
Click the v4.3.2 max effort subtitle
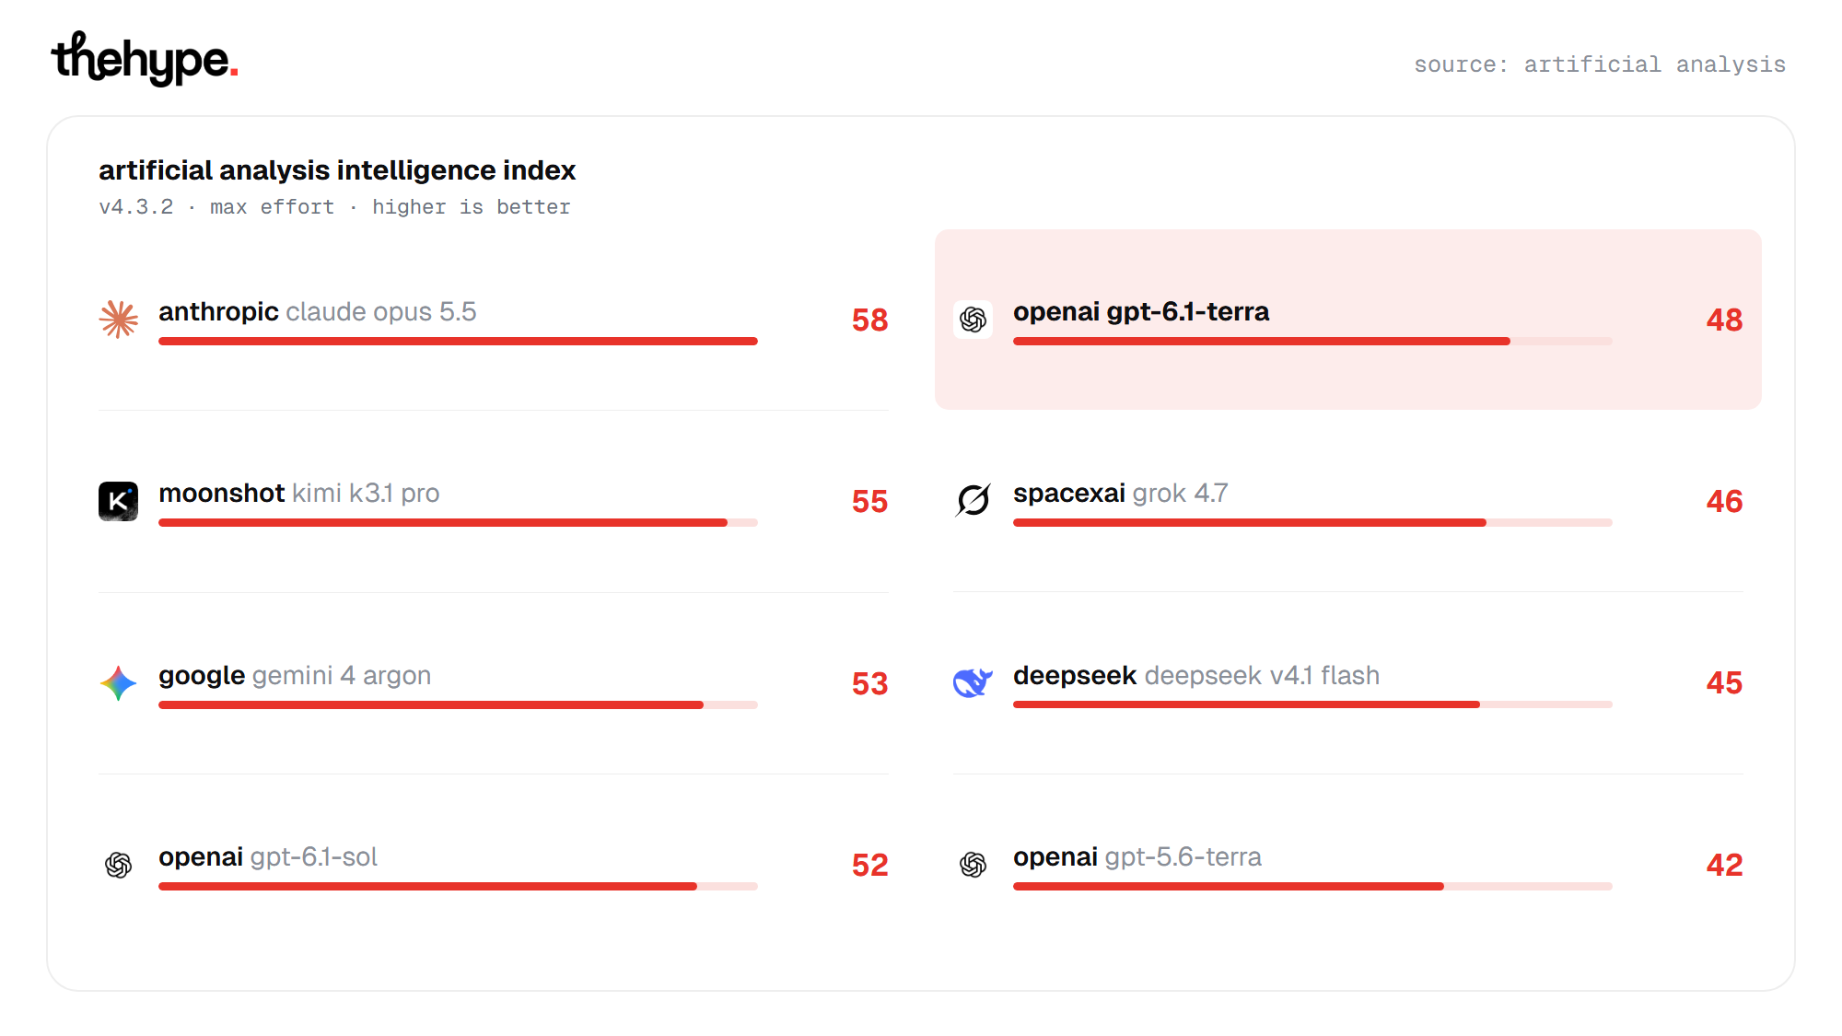(334, 207)
